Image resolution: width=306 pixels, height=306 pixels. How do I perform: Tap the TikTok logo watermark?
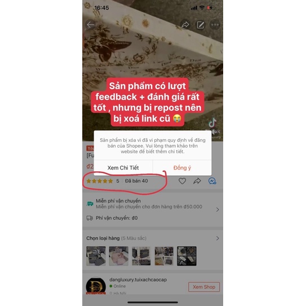pos(212,123)
